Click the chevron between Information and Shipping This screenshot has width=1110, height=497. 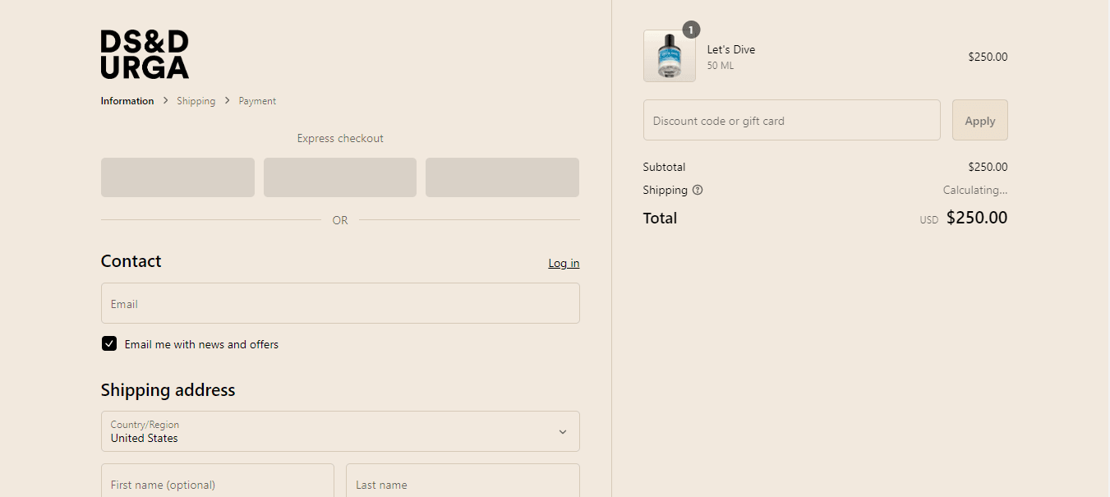pos(165,100)
